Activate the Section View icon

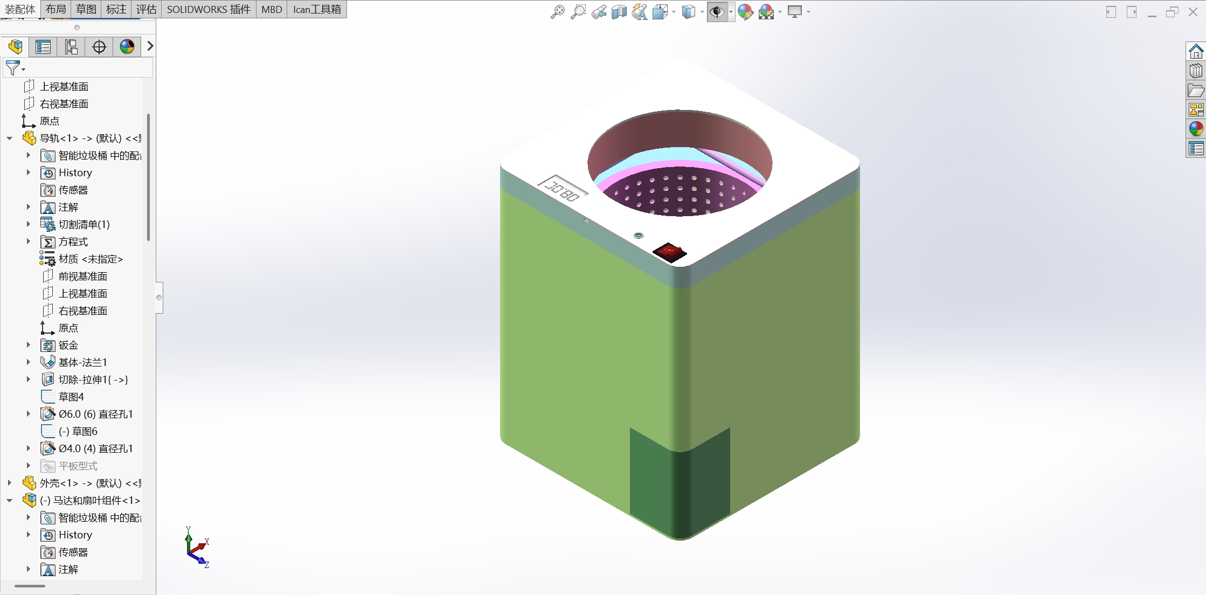pyautogui.click(x=619, y=11)
